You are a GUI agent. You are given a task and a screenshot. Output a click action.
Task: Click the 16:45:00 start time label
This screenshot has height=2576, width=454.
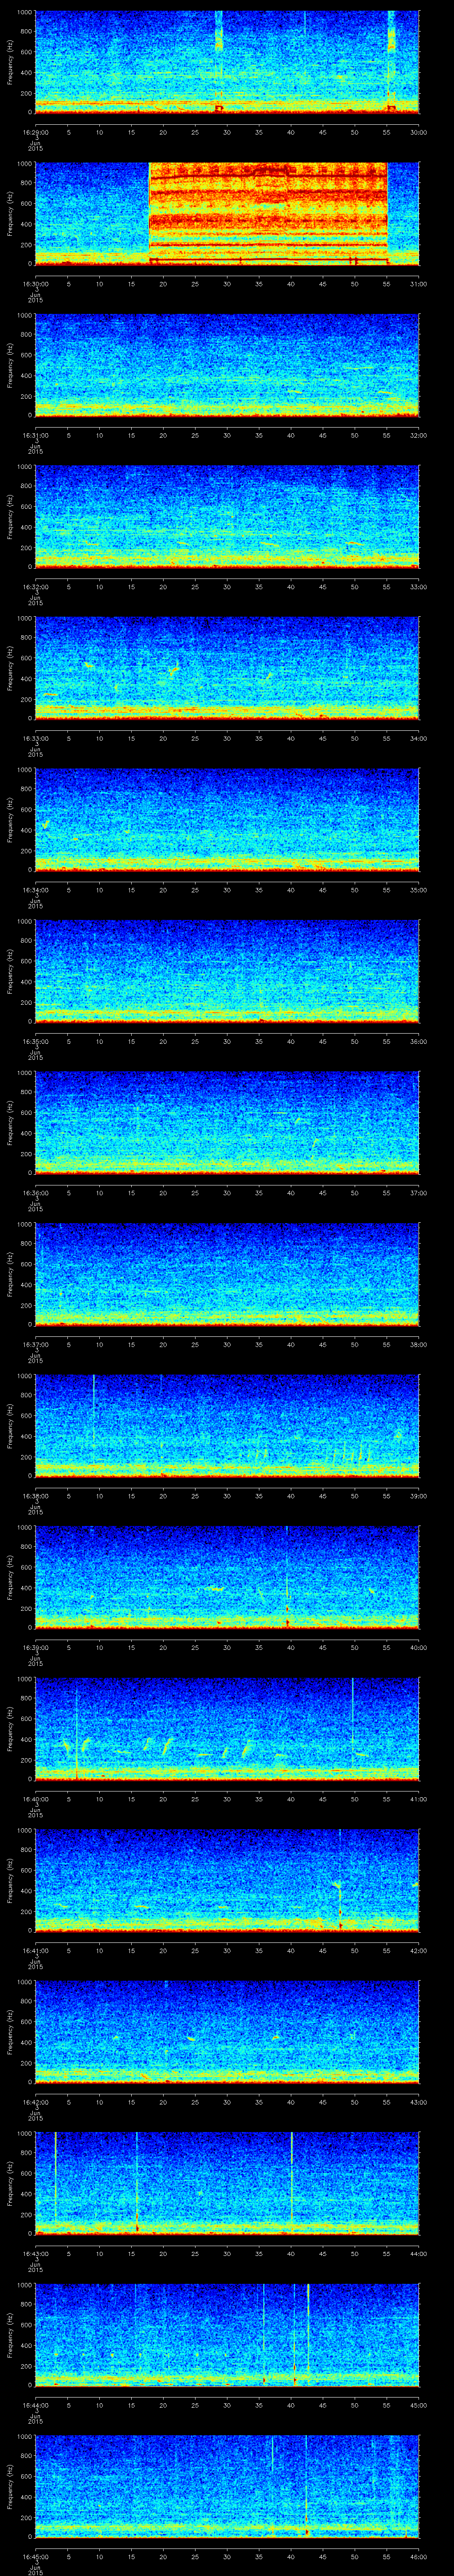click(x=35, y=2556)
